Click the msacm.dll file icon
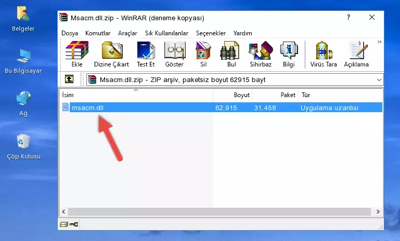The width and height of the screenshot is (400, 241). point(66,107)
